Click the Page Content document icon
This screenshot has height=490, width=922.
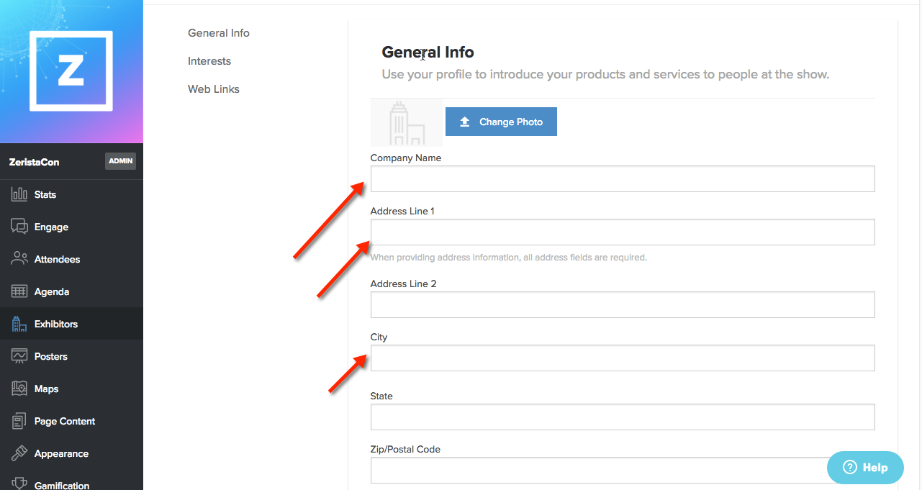point(19,421)
